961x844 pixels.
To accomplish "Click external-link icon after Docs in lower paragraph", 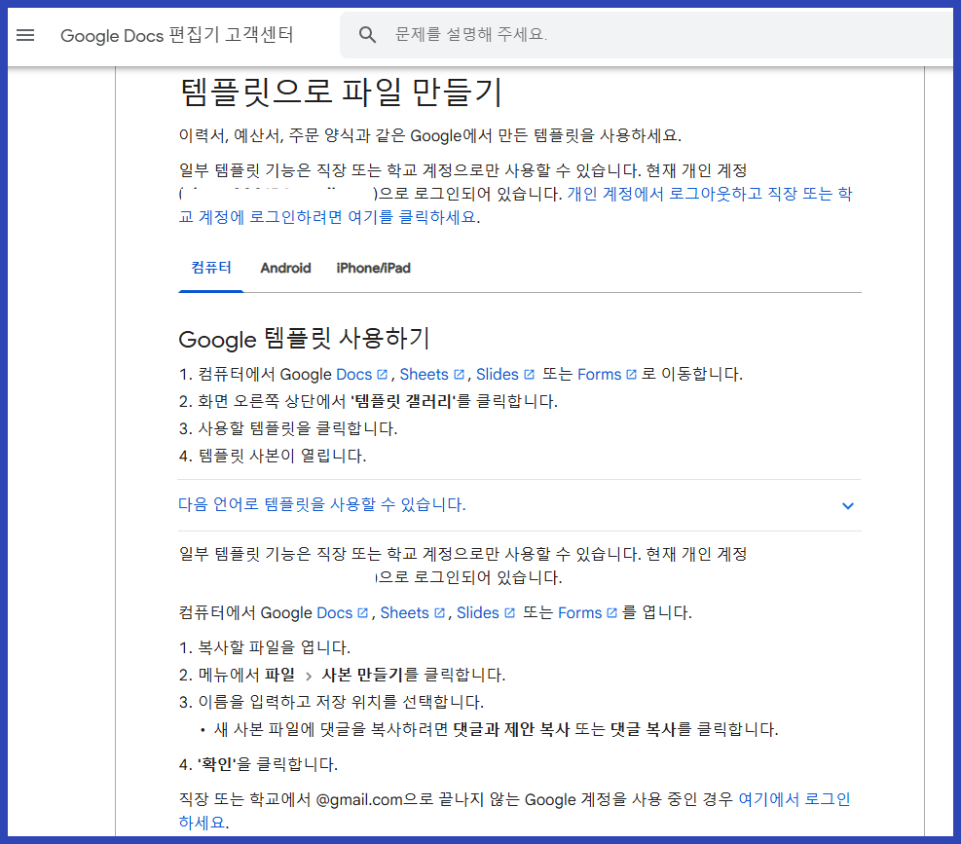I will [x=363, y=612].
